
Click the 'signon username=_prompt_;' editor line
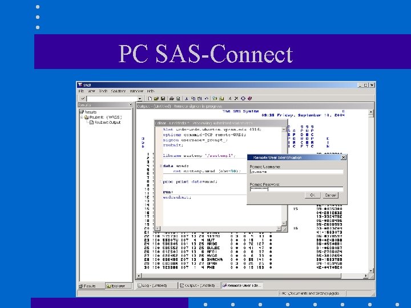(x=196, y=140)
